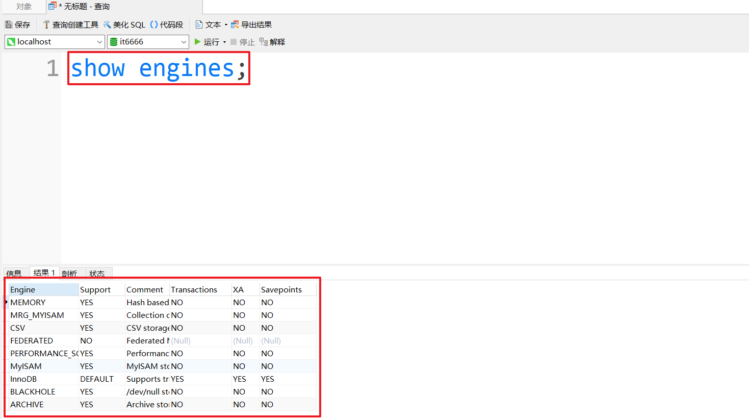Click the Transactions column header
The width and height of the screenshot is (749, 419).
pyautogui.click(x=200, y=289)
